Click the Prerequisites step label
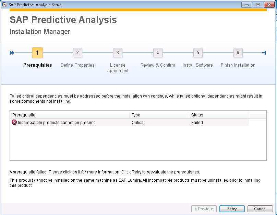 point(37,65)
